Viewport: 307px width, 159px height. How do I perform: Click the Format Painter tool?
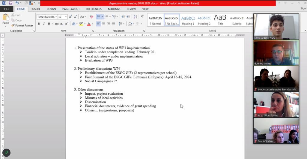pos(22,25)
